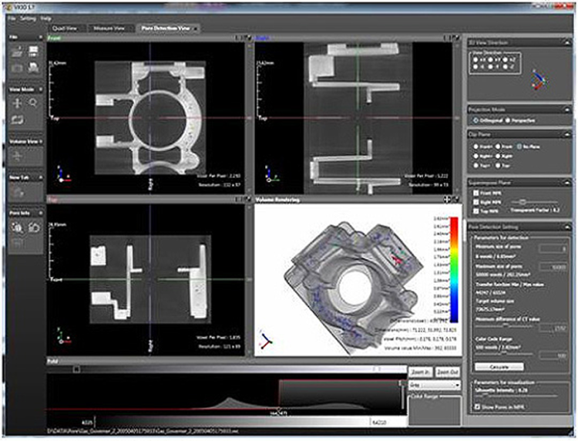The image size is (578, 441).
Task: Collapse the 3D View Direction panel
Action: click(x=566, y=42)
